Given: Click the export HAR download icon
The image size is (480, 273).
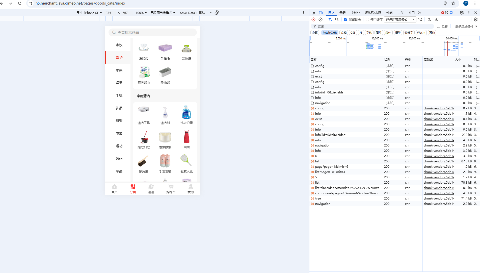Looking at the screenshot, I should pos(436,19).
